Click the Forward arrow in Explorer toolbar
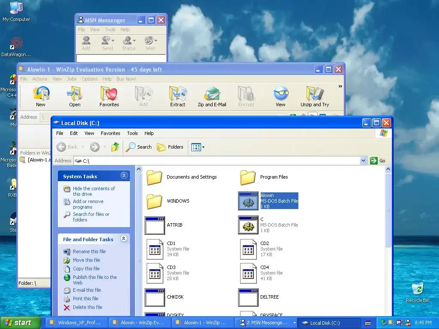 [95, 147]
